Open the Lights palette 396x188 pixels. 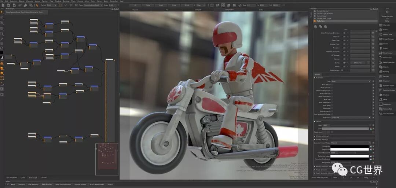coord(384,48)
